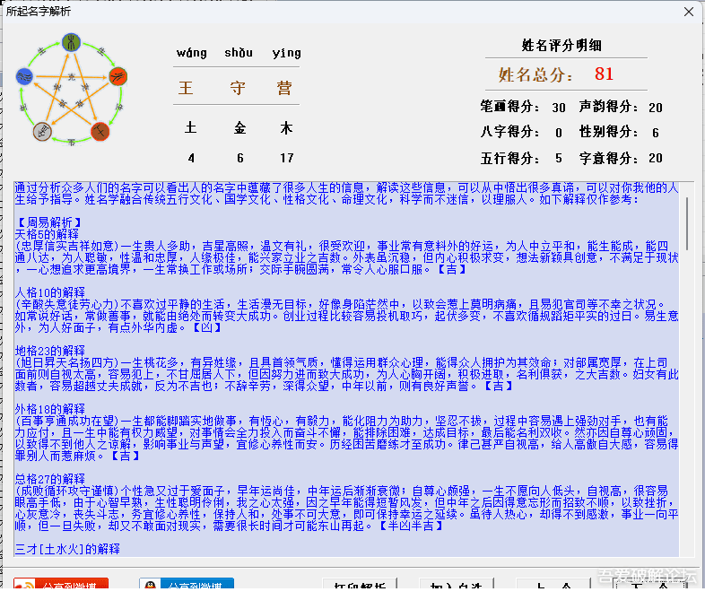Click the 天格5的解释 heading

click(47, 234)
